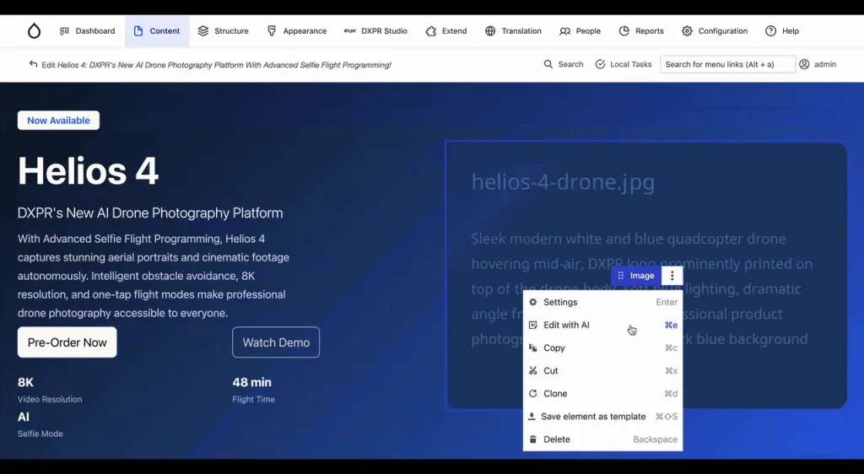Click the Pre-Order Now button

tap(67, 342)
